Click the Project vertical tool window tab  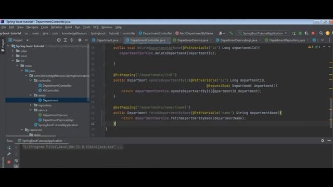pyautogui.click(x=3, y=45)
